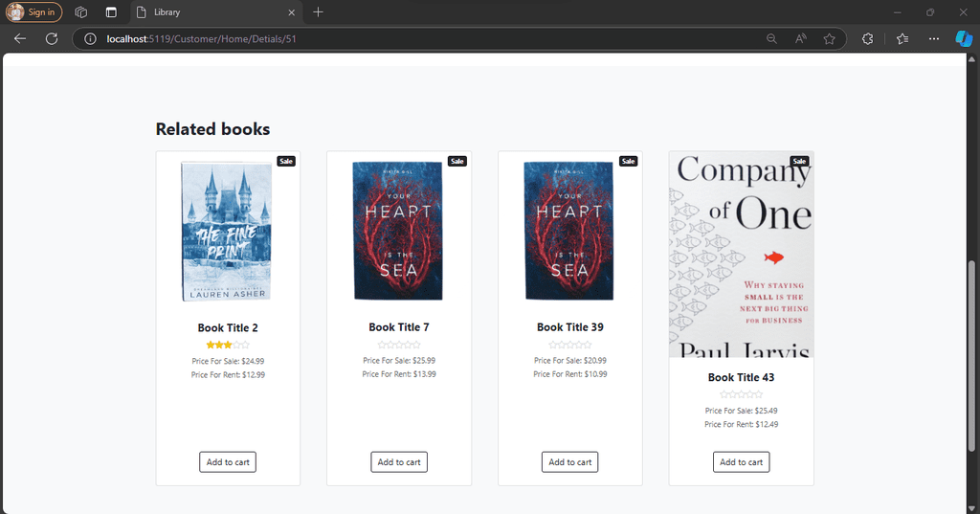Click the Sign in profile button
Screen dimensions: 980x514
[34, 11]
